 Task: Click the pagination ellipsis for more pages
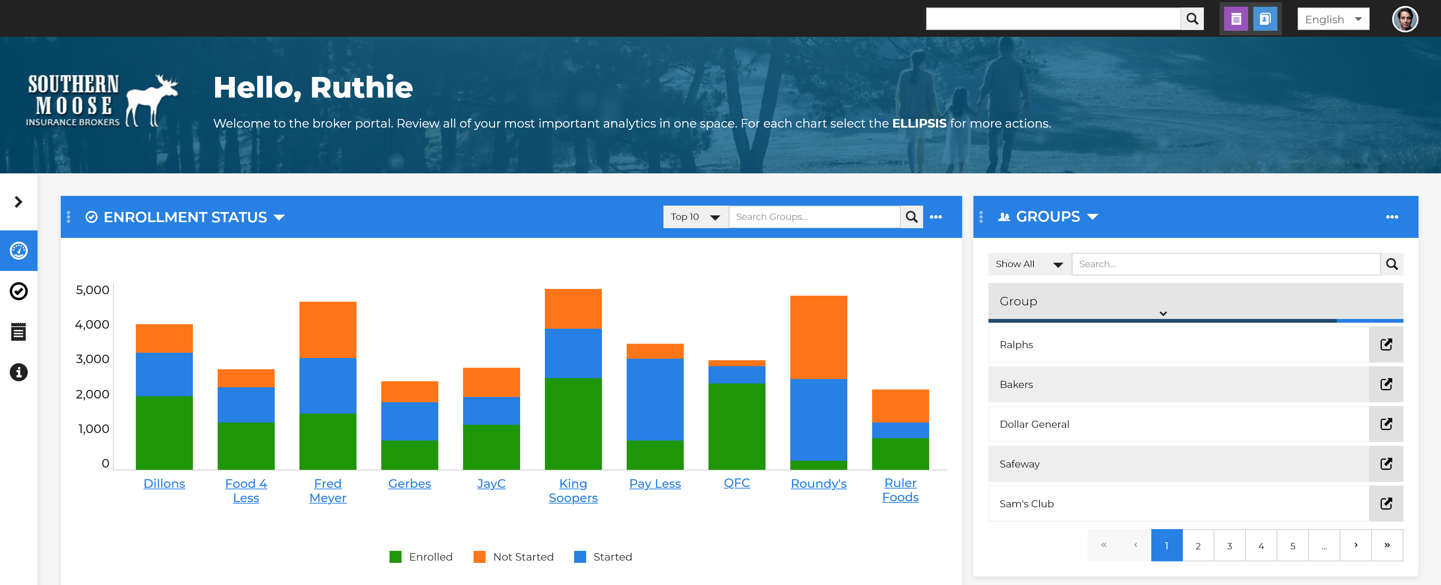click(x=1324, y=545)
